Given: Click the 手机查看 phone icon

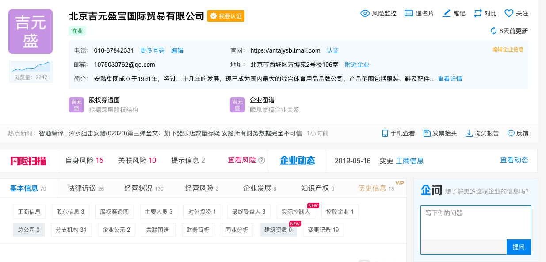Looking at the screenshot, I should [385, 133].
